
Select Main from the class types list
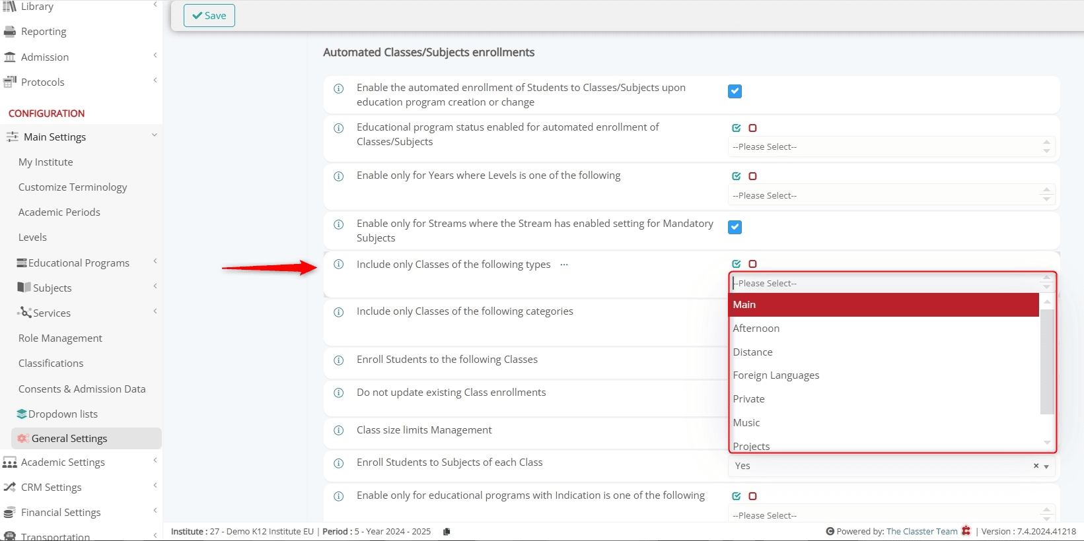[x=884, y=305]
